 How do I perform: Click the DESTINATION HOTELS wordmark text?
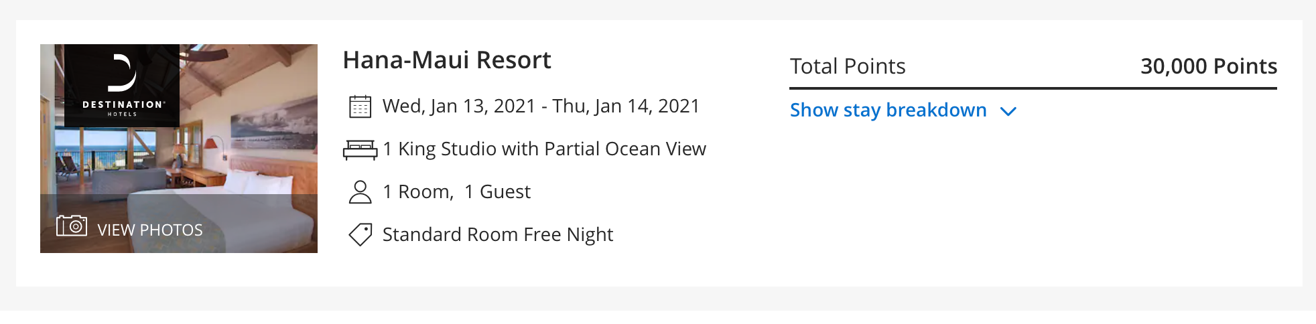[x=122, y=108]
